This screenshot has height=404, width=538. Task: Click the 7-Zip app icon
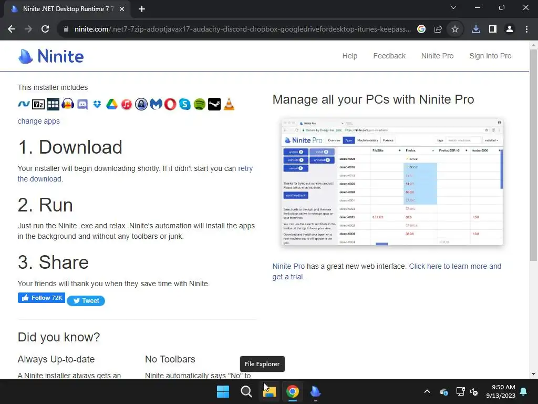[x=38, y=104]
